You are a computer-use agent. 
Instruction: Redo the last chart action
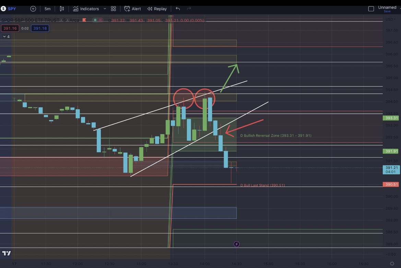pos(188,9)
